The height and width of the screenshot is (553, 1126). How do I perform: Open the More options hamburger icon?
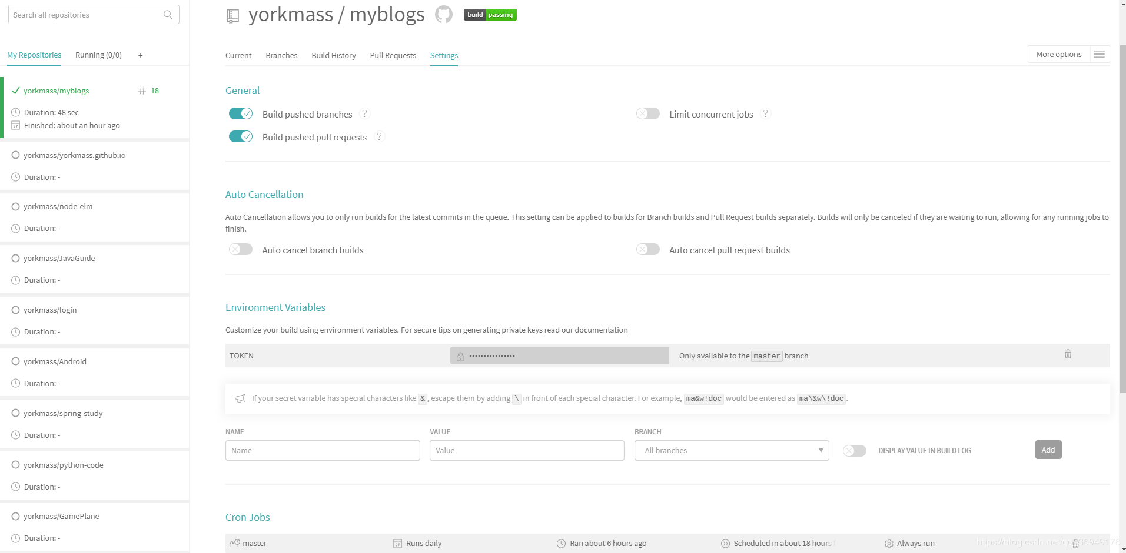click(1099, 54)
